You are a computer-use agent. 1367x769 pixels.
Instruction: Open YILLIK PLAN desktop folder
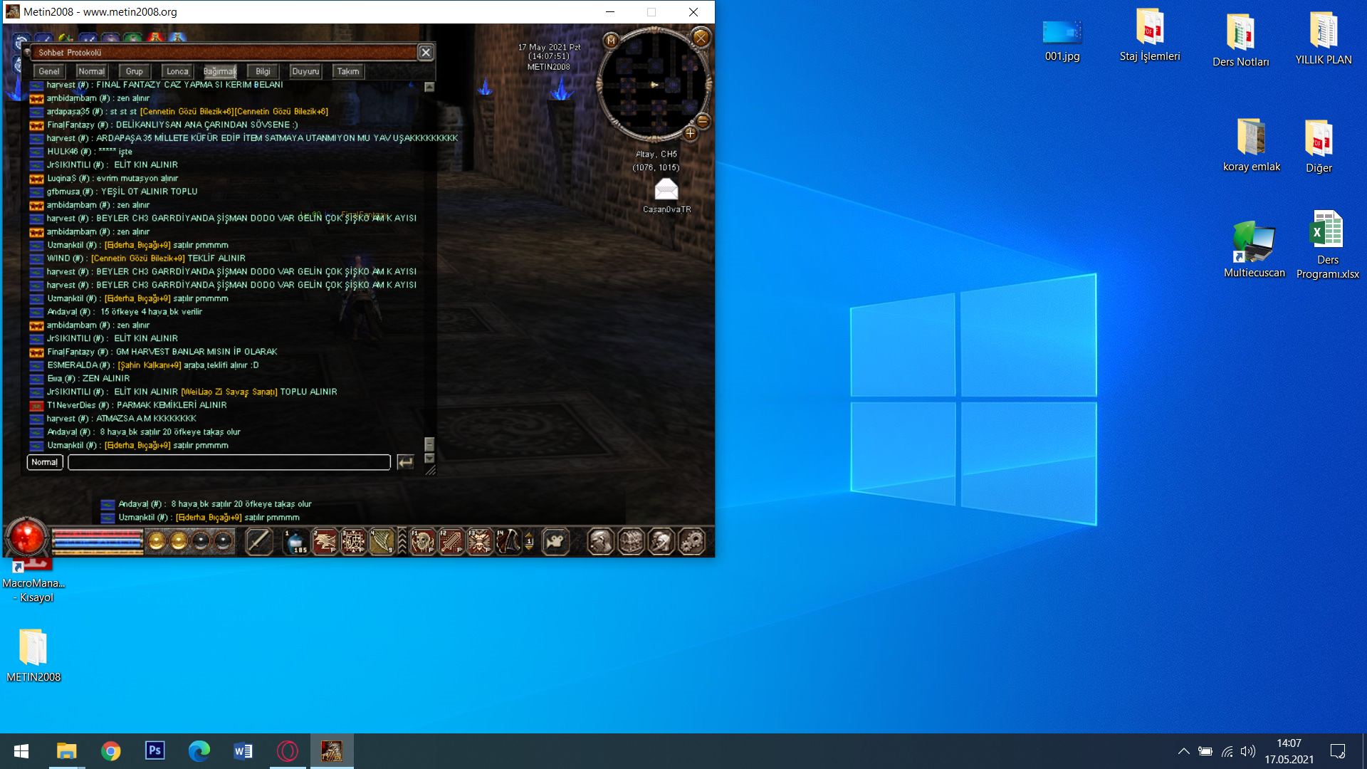click(x=1323, y=38)
